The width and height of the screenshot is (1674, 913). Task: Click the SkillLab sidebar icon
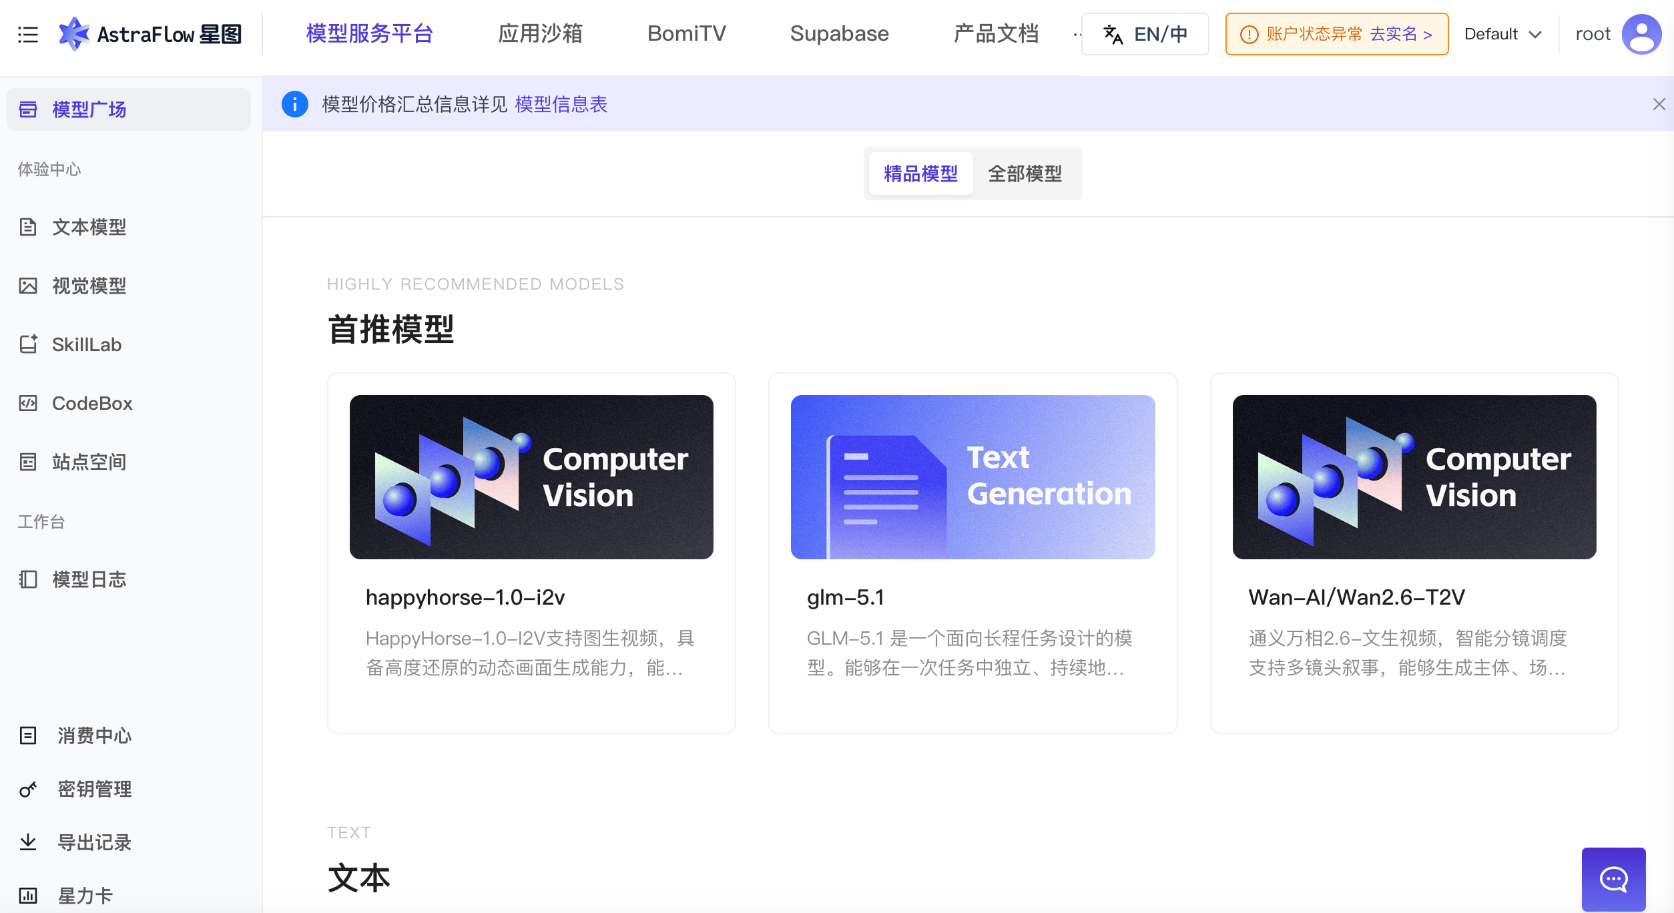[28, 344]
